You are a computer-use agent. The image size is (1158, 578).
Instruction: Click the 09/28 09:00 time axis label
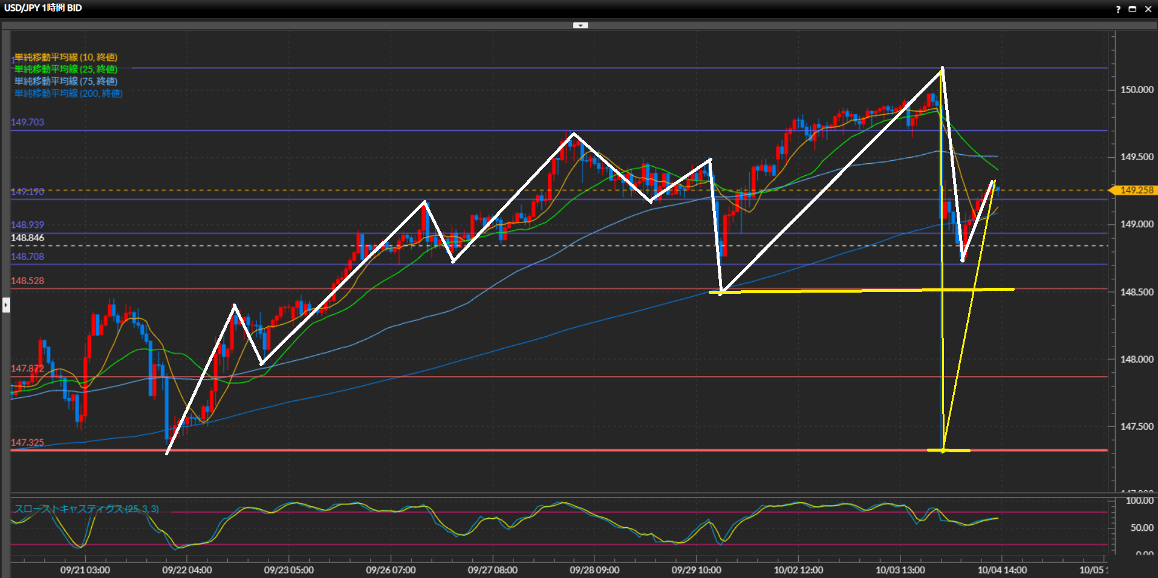pyautogui.click(x=594, y=570)
